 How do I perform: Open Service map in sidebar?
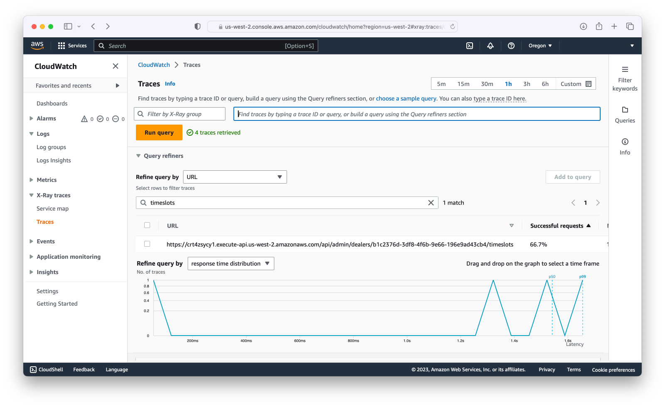[x=53, y=208]
